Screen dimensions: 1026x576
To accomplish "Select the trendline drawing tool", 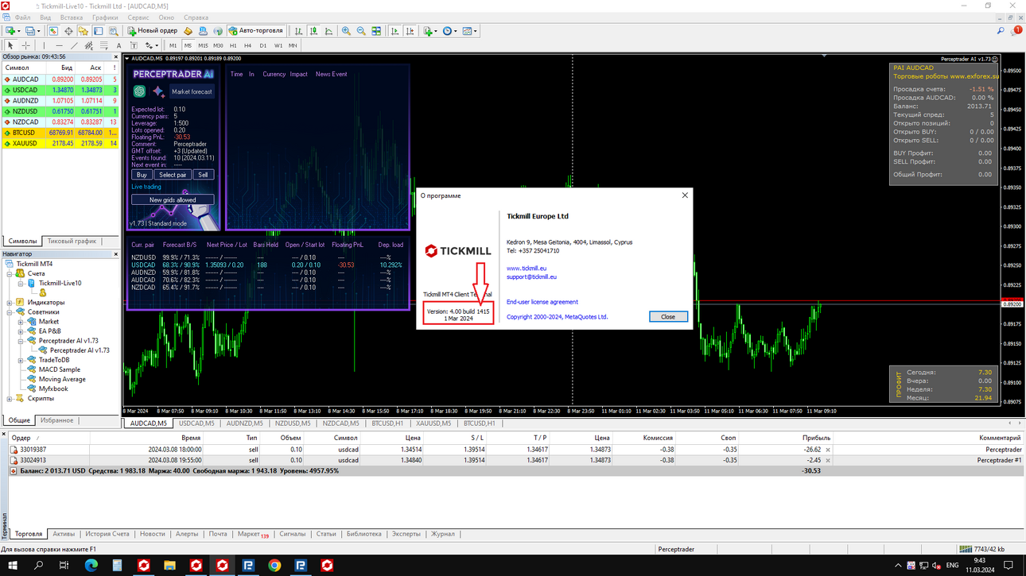I will [x=73, y=45].
